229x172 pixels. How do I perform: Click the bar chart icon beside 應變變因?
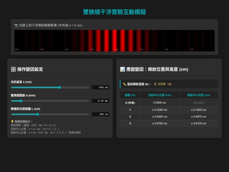pos(123,69)
